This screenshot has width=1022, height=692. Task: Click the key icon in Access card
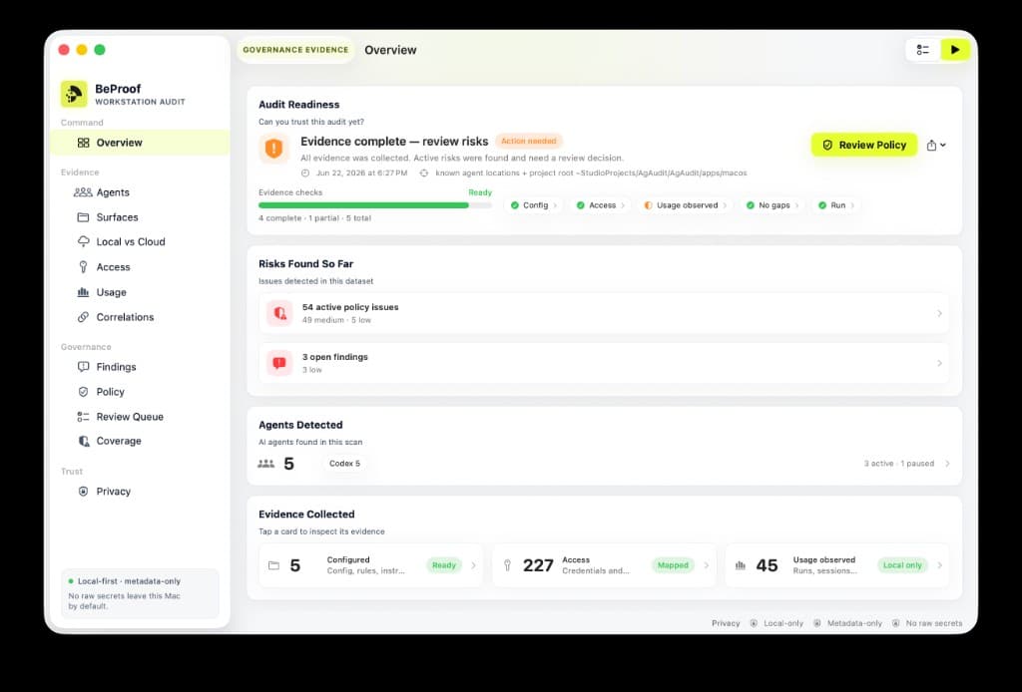click(507, 565)
